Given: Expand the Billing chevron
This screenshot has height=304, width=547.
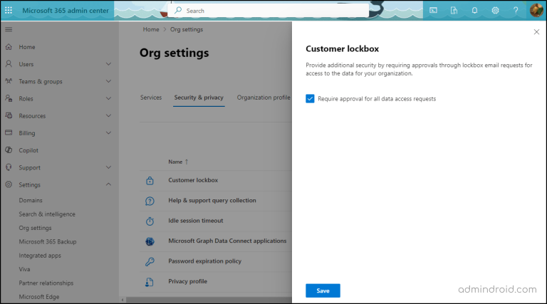Looking at the screenshot, I should point(108,132).
